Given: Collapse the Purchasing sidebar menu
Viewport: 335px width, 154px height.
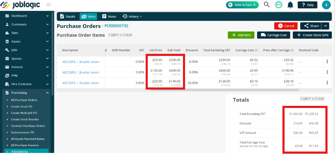Looking at the screenshot, I should point(27,93).
